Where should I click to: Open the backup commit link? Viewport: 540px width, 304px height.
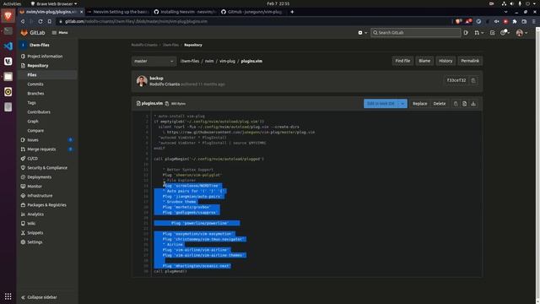(156, 79)
